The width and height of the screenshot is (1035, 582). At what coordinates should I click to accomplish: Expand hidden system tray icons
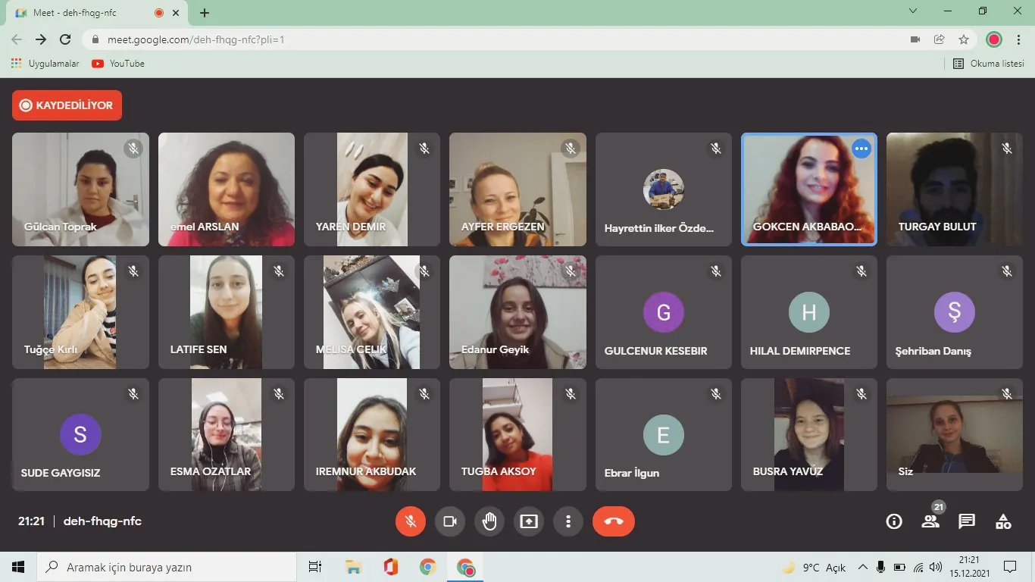(x=863, y=567)
